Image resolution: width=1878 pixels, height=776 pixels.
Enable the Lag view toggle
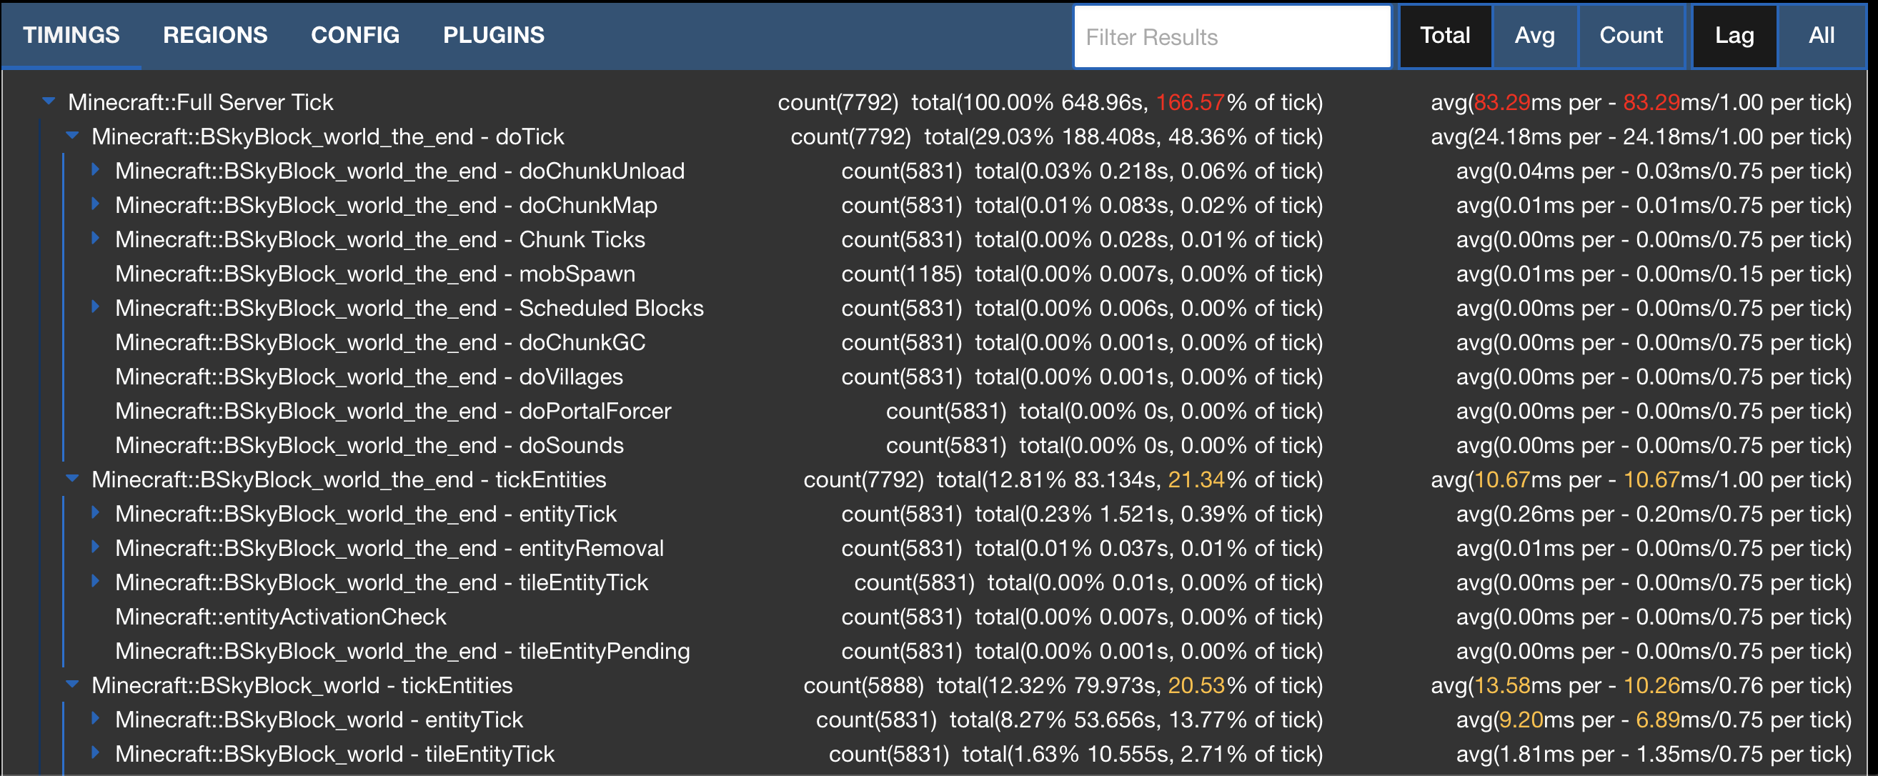(x=1734, y=36)
